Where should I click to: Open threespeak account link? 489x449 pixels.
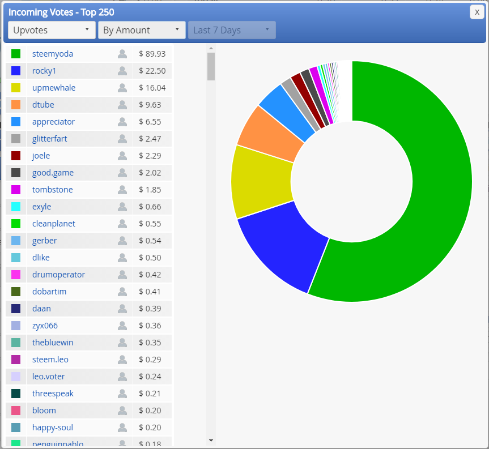53,394
